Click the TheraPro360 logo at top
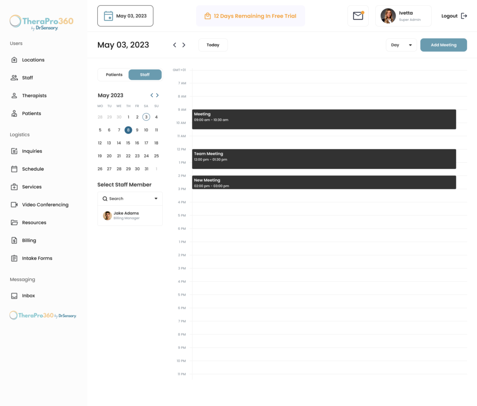This screenshot has height=406, width=477. point(41,22)
